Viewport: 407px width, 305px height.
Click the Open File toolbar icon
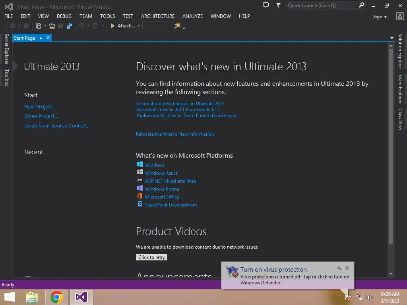(x=52, y=26)
